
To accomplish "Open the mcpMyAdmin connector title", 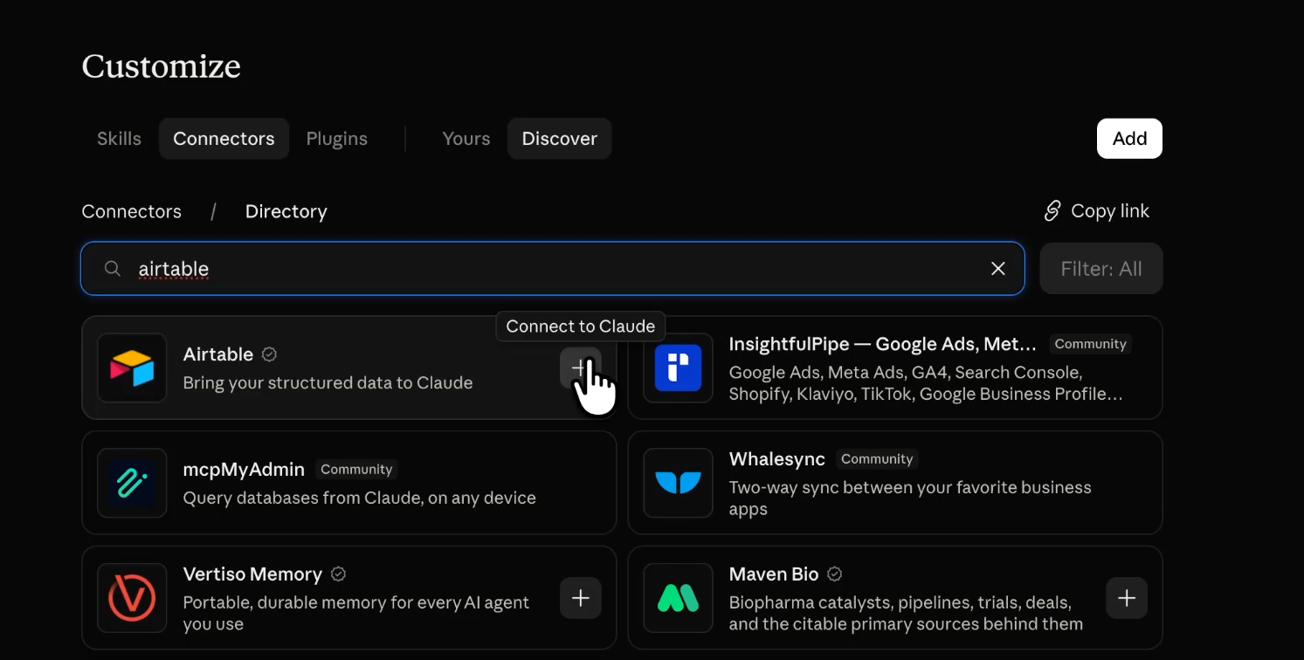I will 244,470.
